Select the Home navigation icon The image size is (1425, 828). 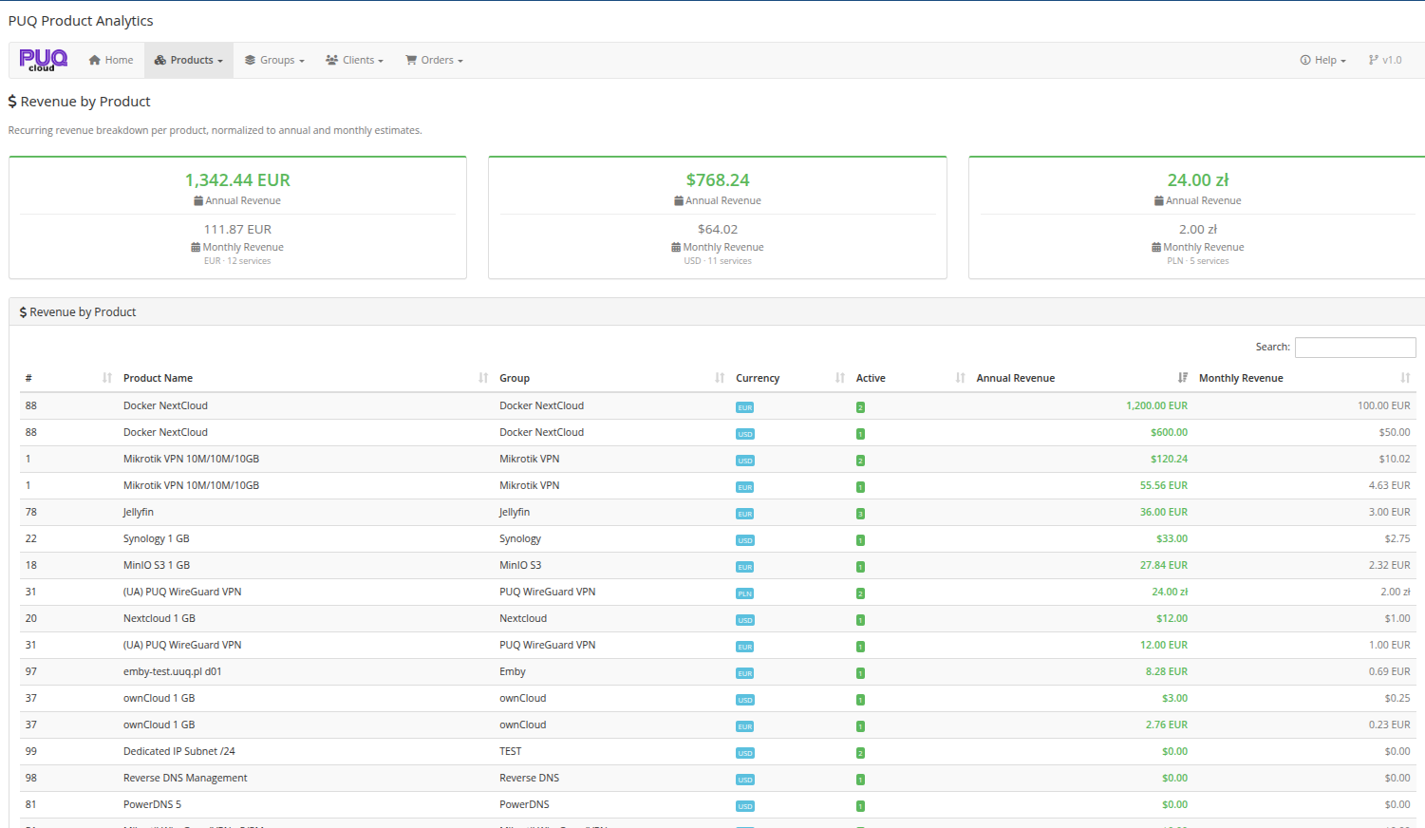[x=93, y=59]
